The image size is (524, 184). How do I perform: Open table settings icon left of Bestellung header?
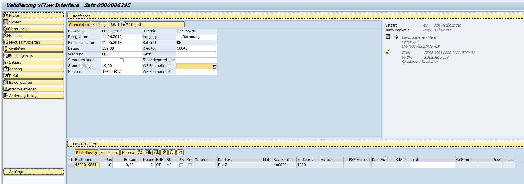coord(71,159)
